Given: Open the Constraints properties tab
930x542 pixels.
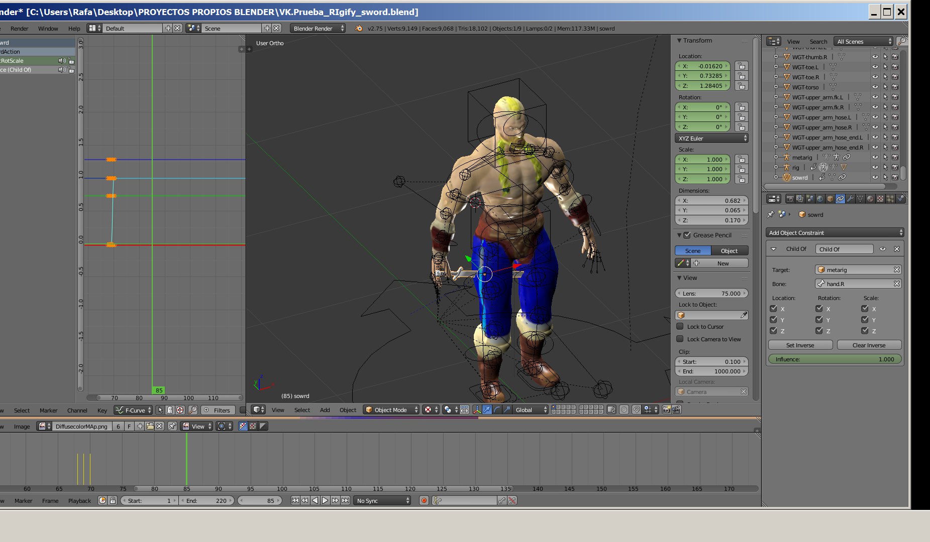Looking at the screenshot, I should (840, 199).
